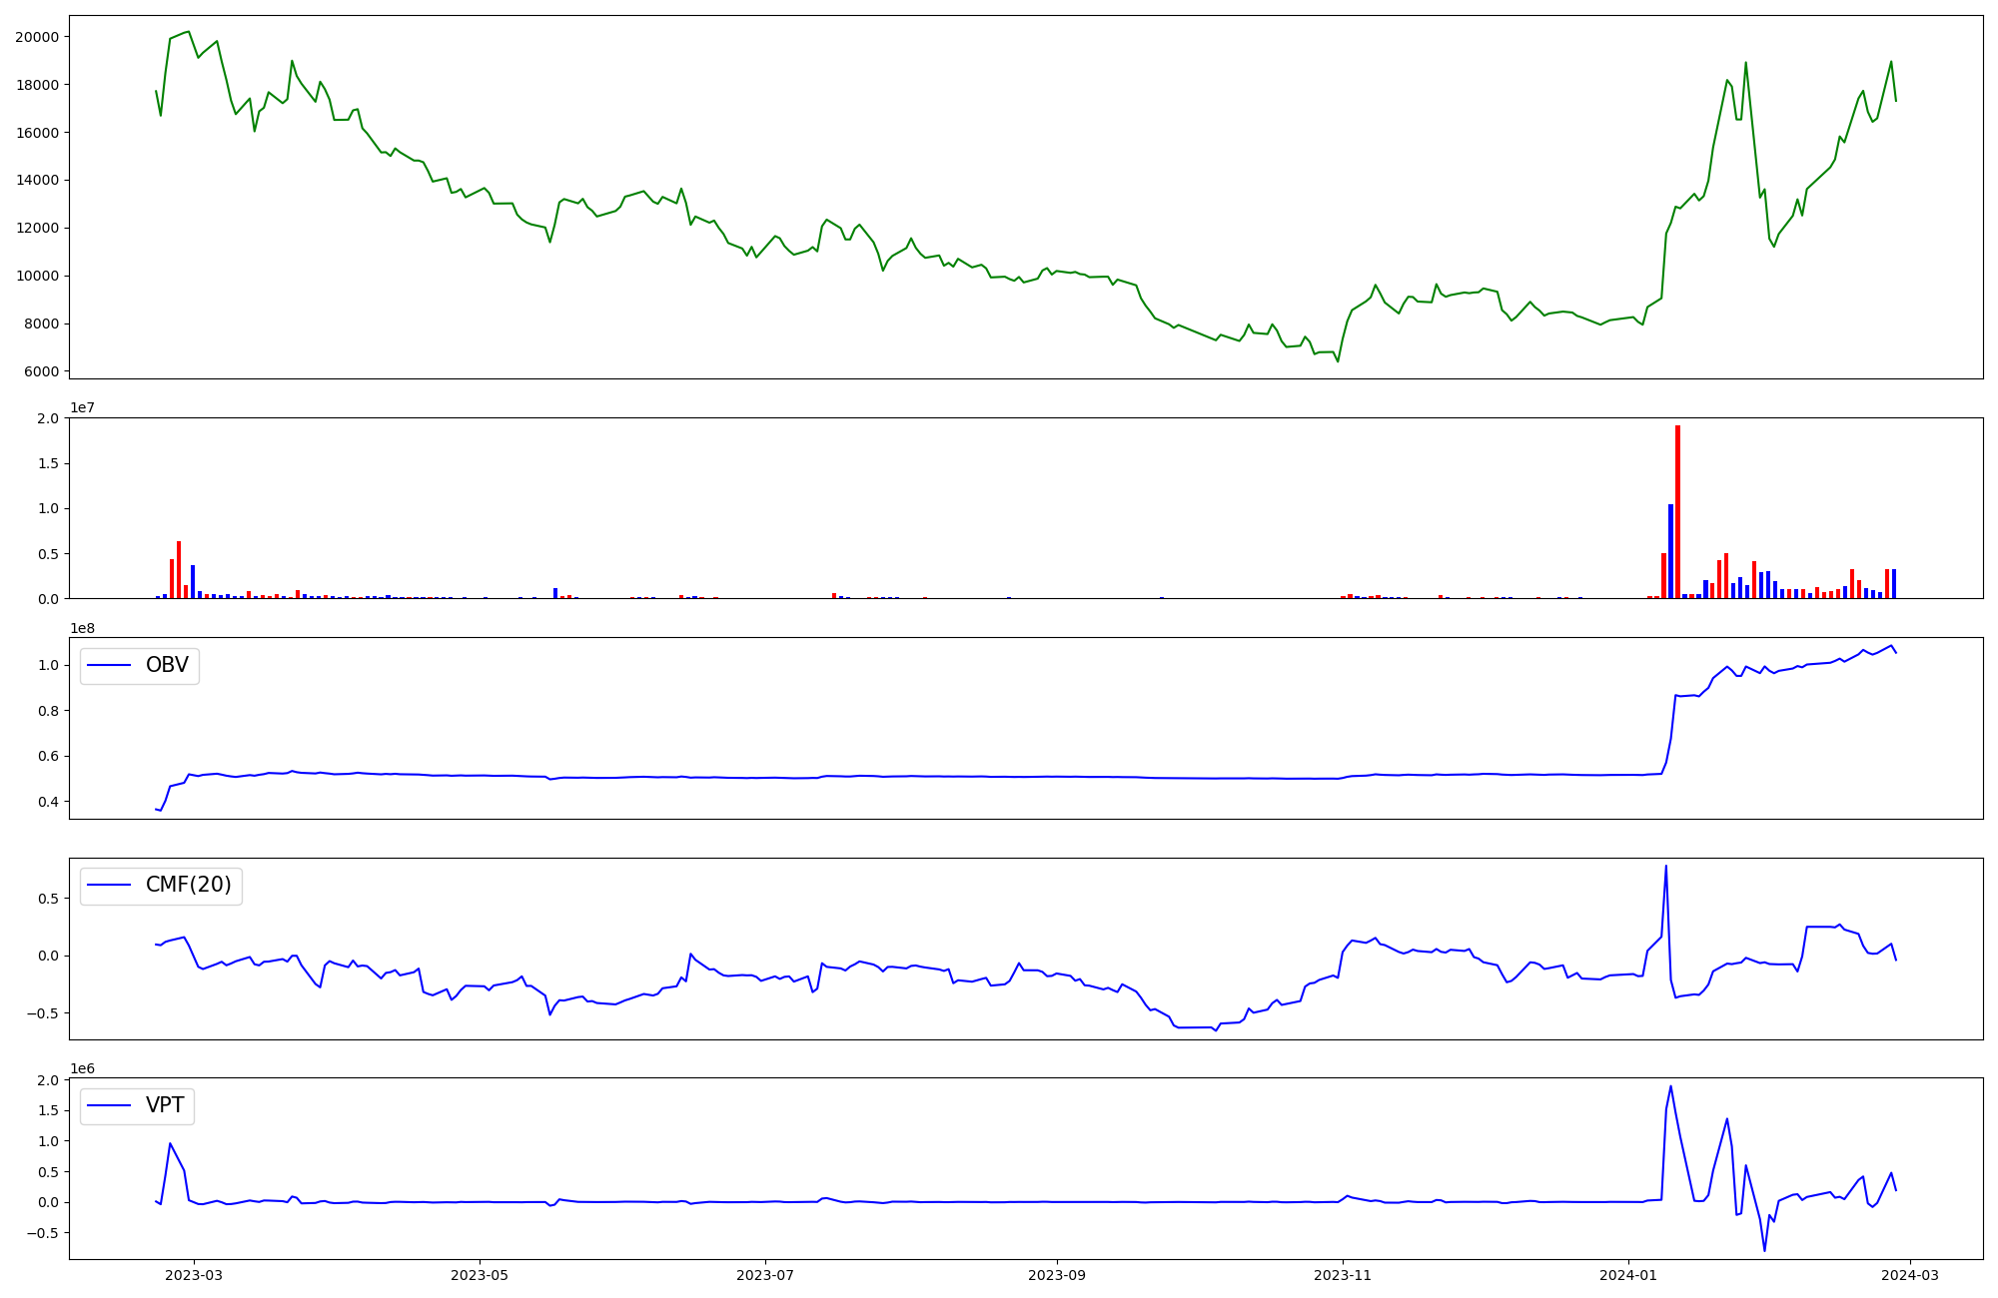Viewport: 1998px width, 1298px height.
Task: Select the 2023-03 x-axis date label
Action: point(195,1275)
